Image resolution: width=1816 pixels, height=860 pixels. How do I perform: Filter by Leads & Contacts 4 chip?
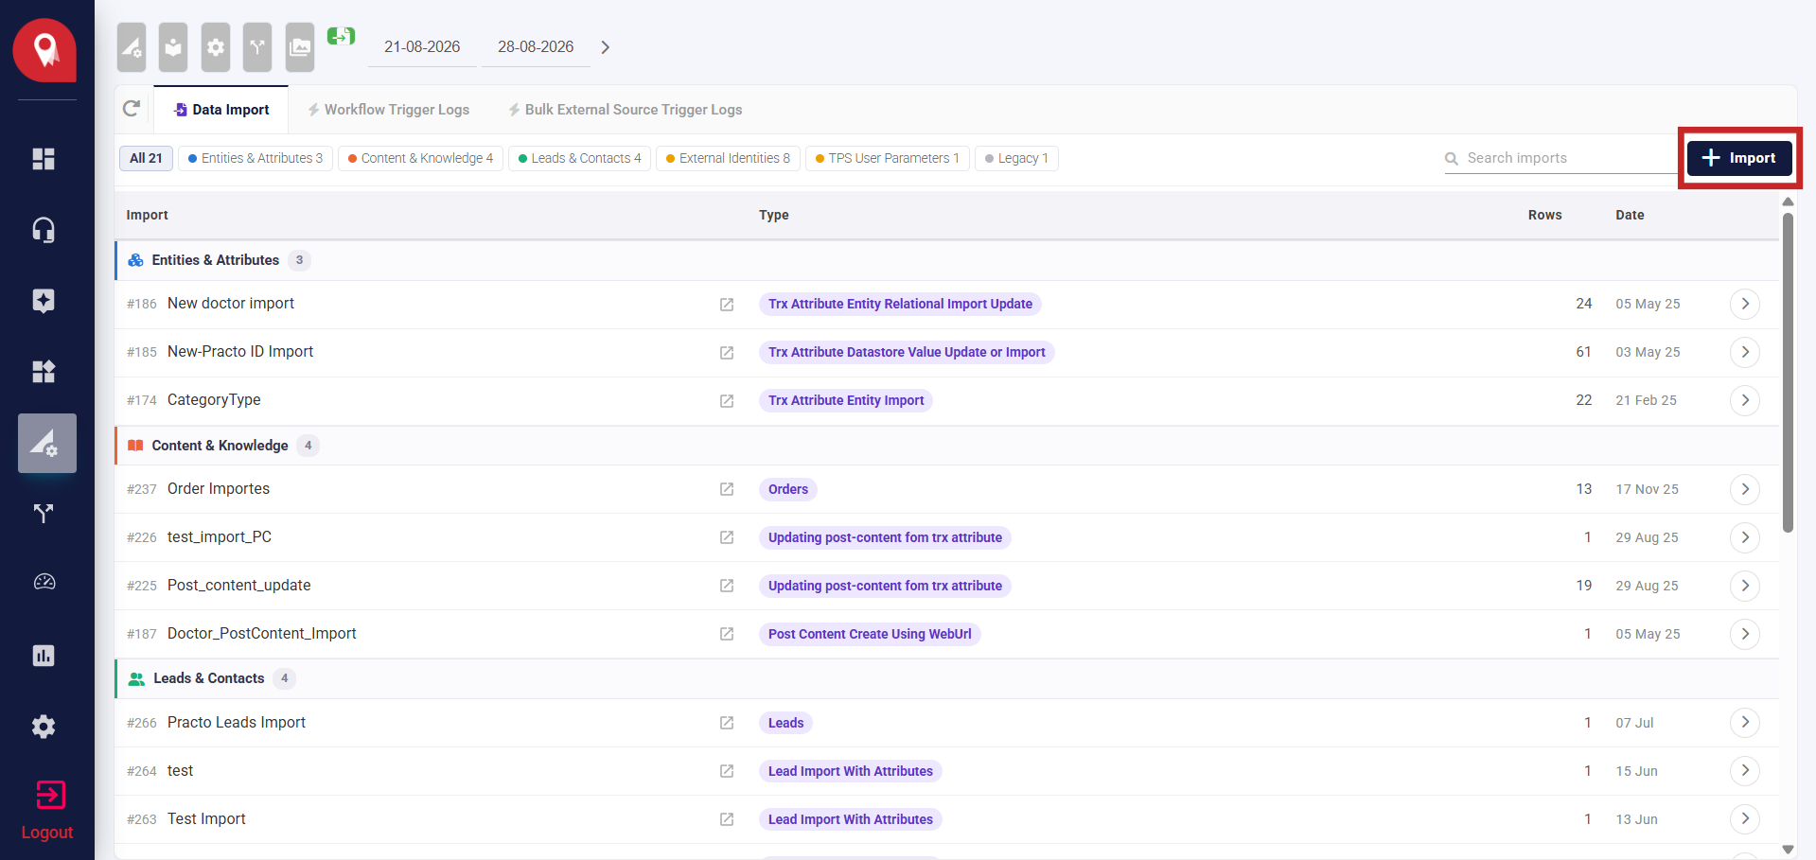click(580, 158)
